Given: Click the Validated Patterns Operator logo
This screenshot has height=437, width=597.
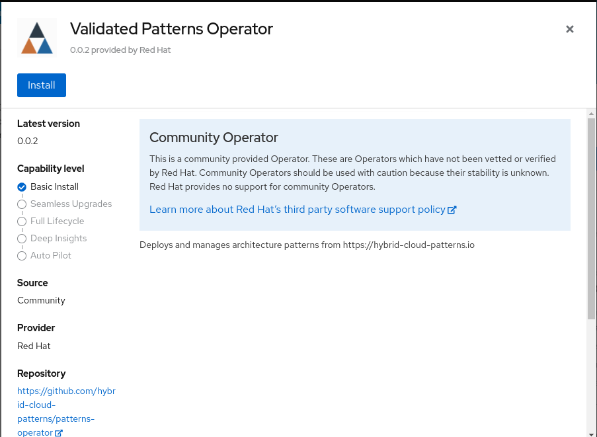Looking at the screenshot, I should click(36, 37).
